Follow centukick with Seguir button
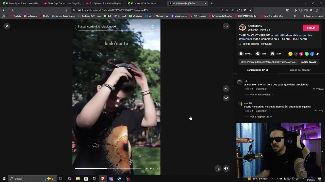 click(x=311, y=28)
